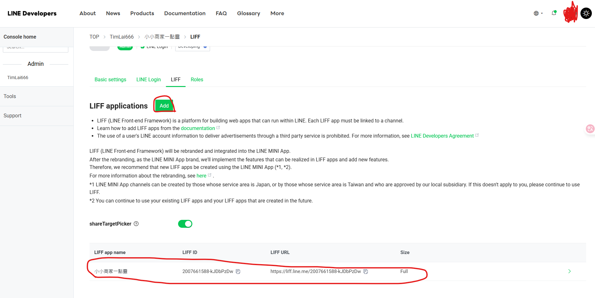Click the TimLai666 breadcrumb link
Viewport: 595px width, 298px height.
122,37
